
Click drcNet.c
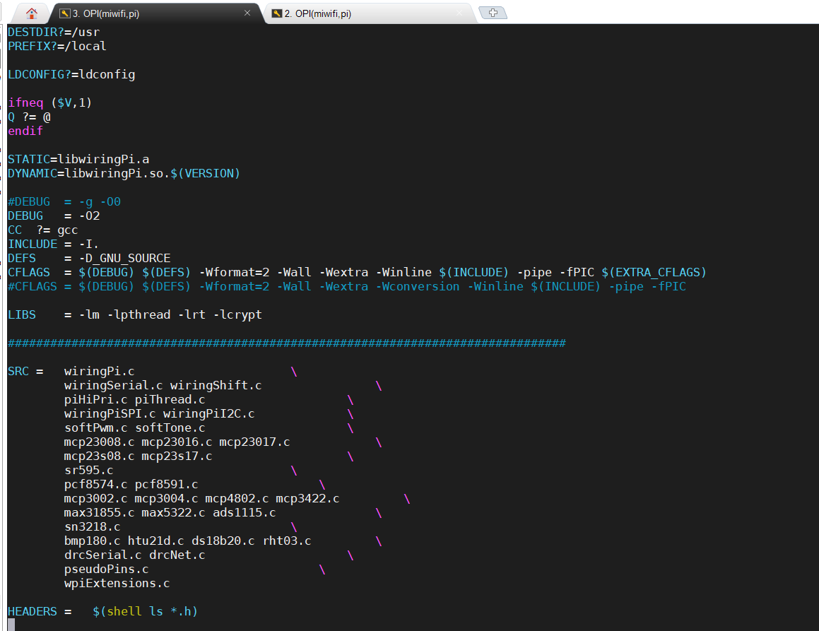[177, 554]
